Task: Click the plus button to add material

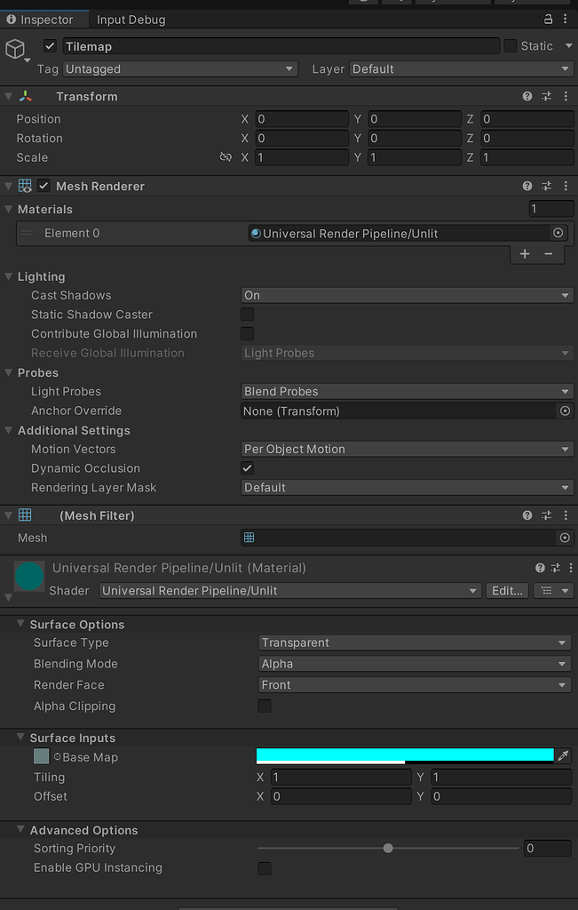Action: (x=525, y=254)
